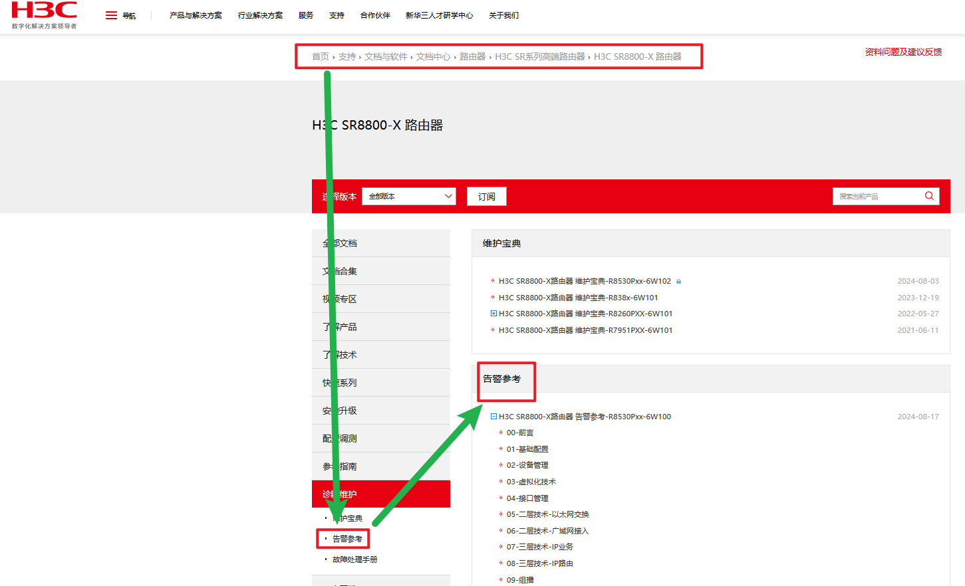Open the 01-基础配置 chapter
965x586 pixels.
pos(527,449)
